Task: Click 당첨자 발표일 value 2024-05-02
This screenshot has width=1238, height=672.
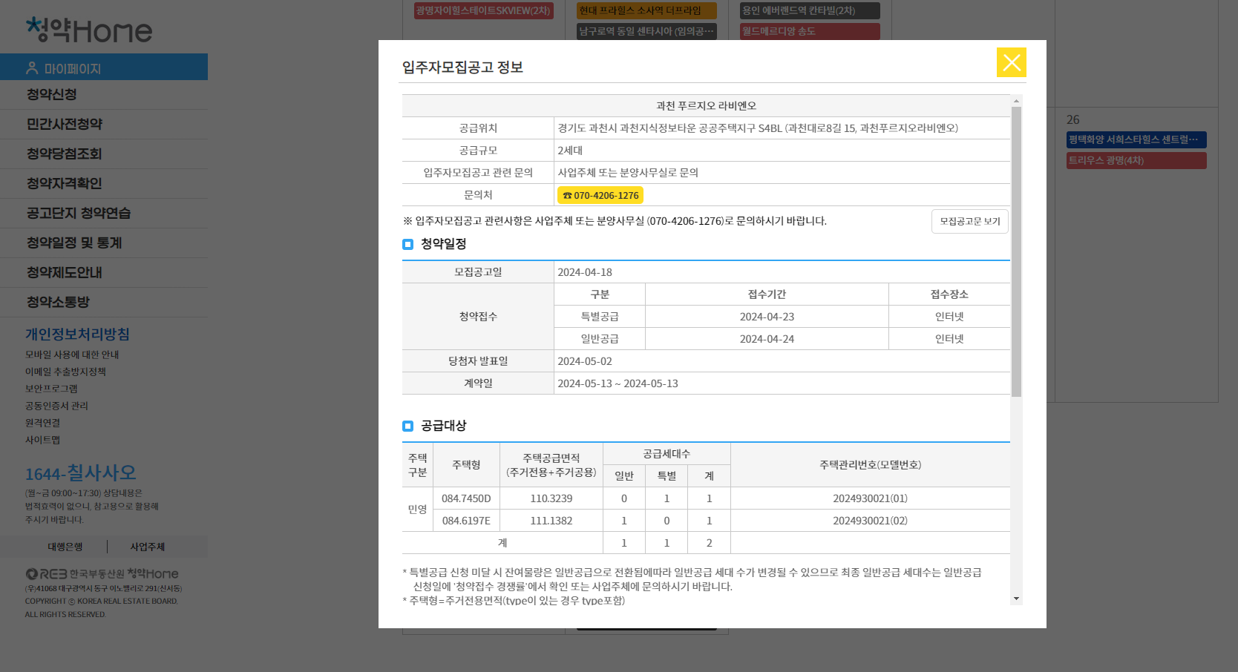Action: [x=585, y=361]
